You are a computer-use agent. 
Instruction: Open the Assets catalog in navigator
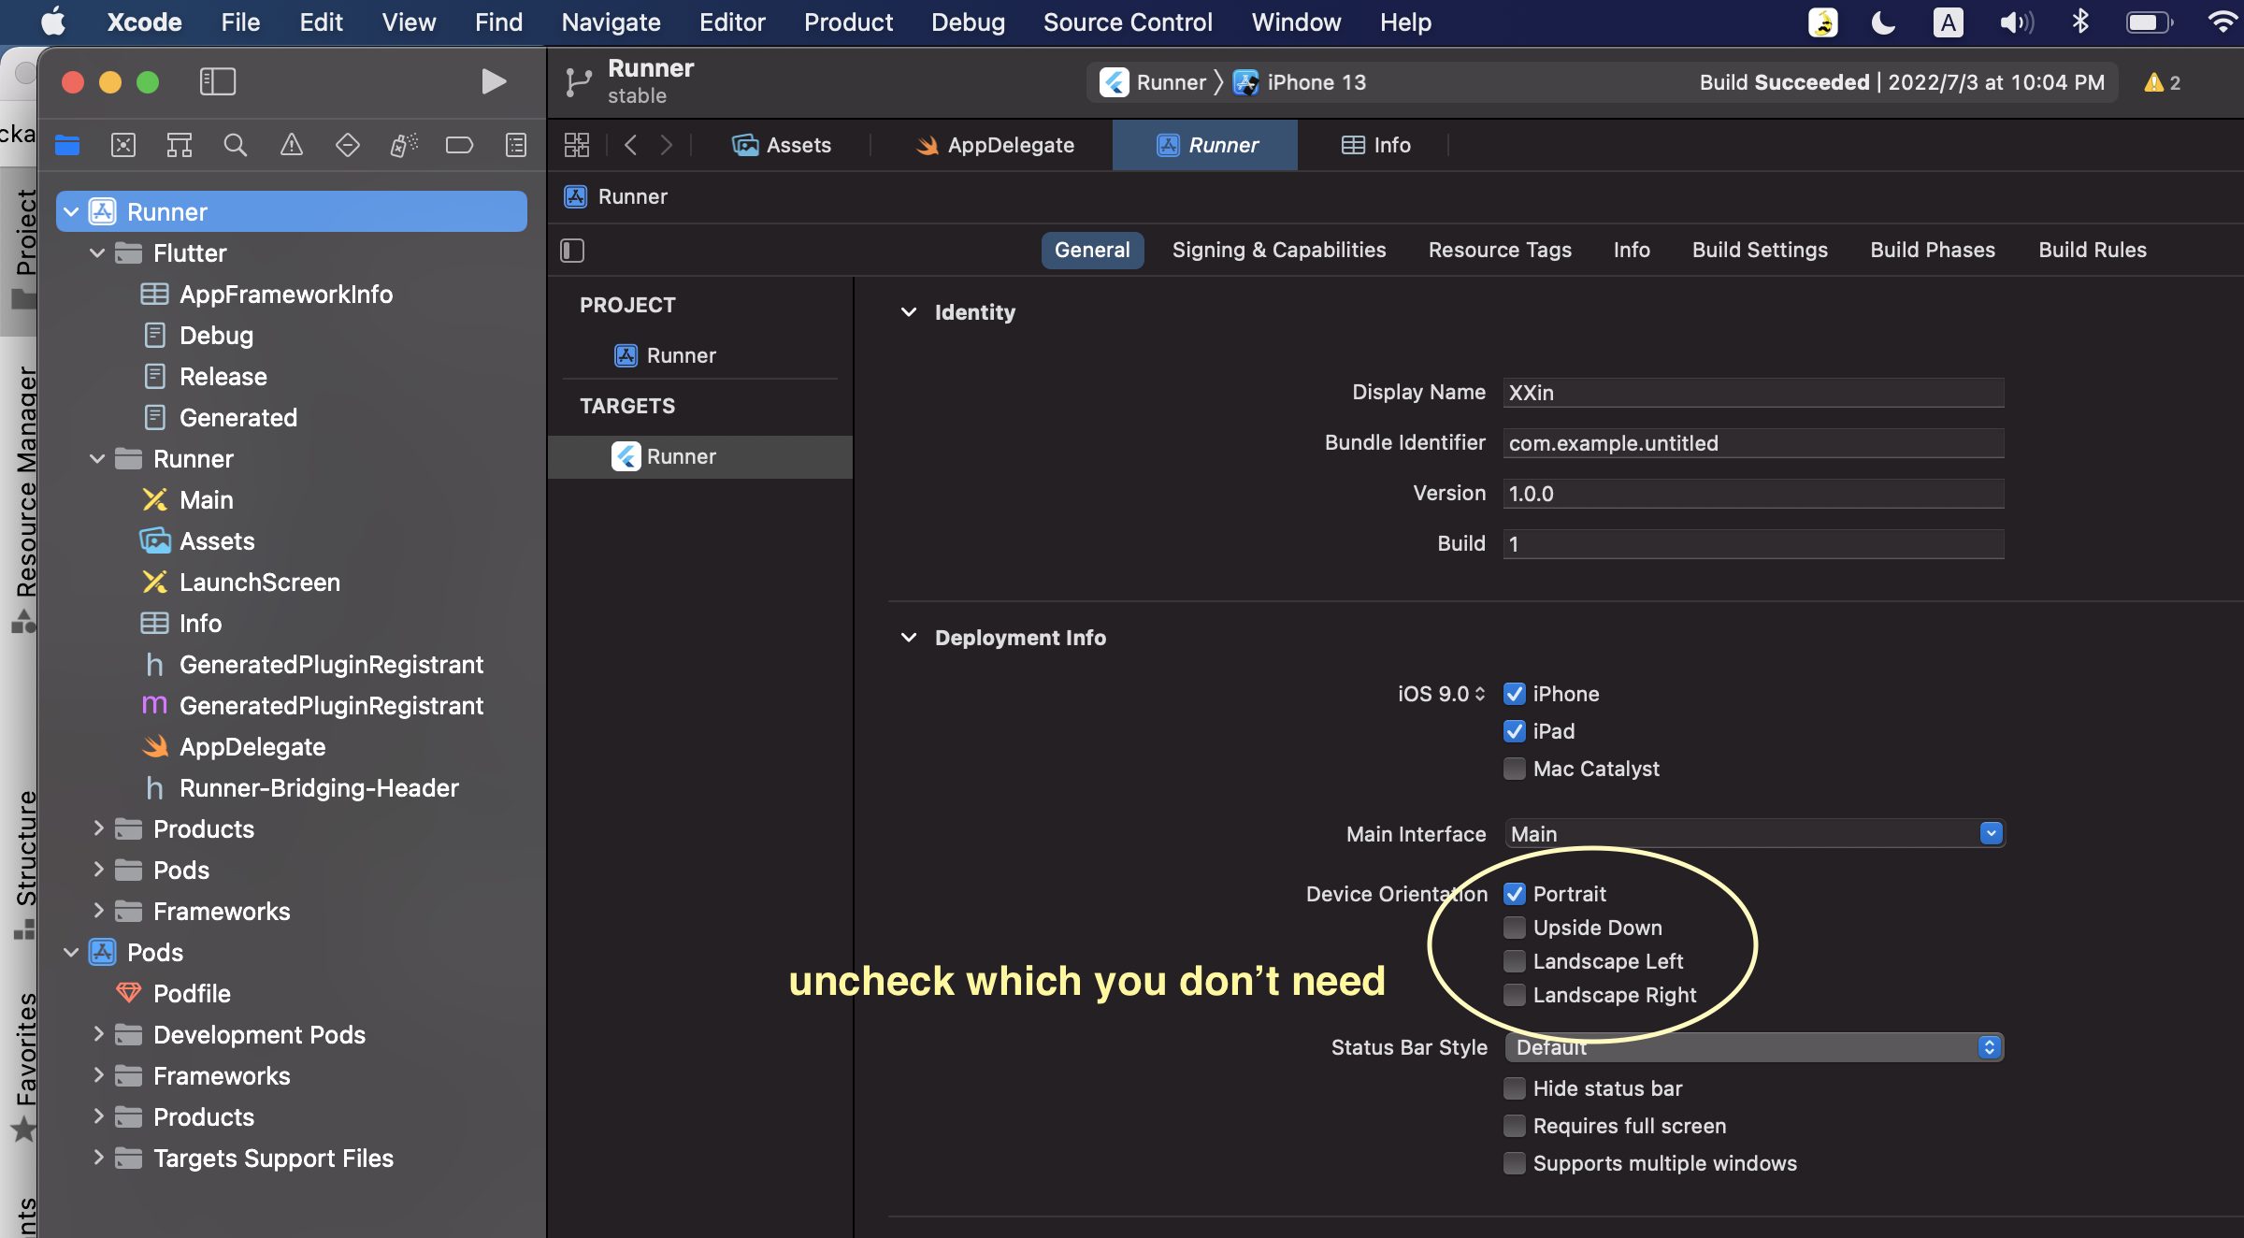click(217, 540)
